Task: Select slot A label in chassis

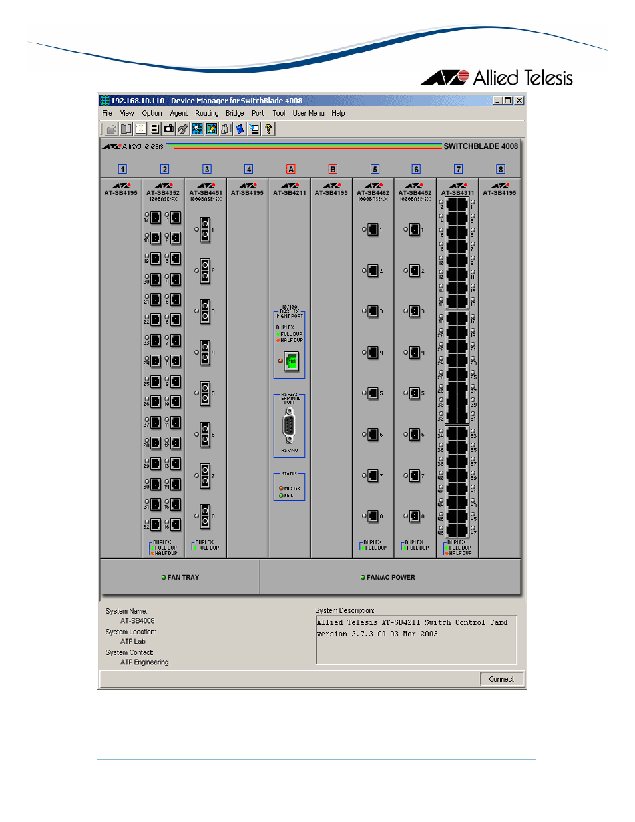Action: [290, 170]
